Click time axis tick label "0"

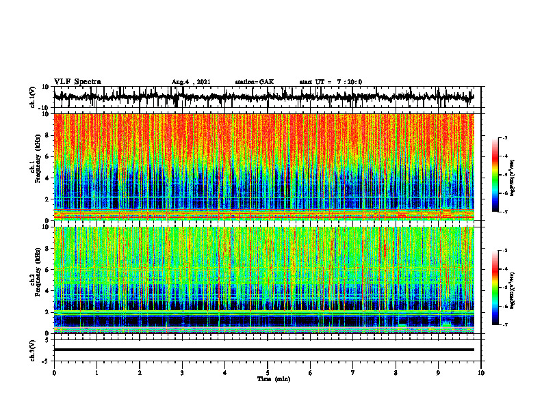(x=54, y=373)
